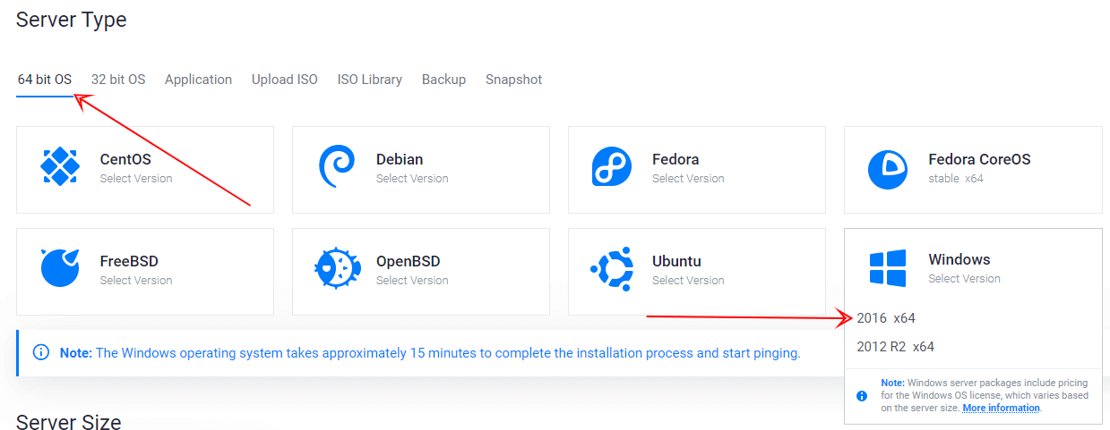
Task: Open the Application tab
Action: [198, 80]
